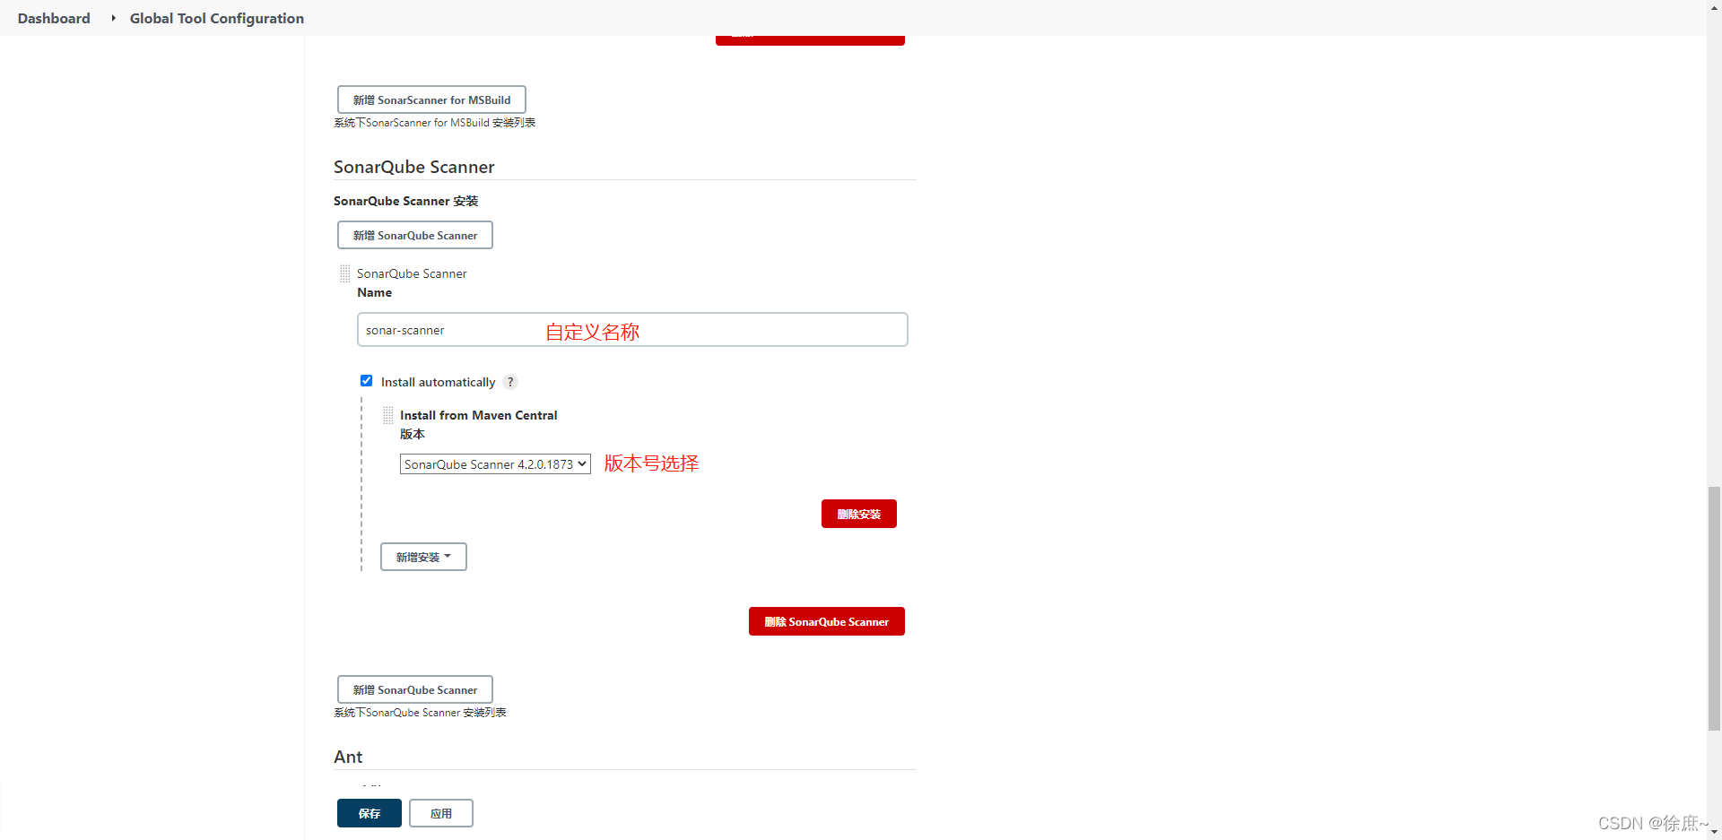Image resolution: width=1722 pixels, height=840 pixels.
Task: Click the lower 新增 SonarQube Scanner button
Action: pos(415,689)
